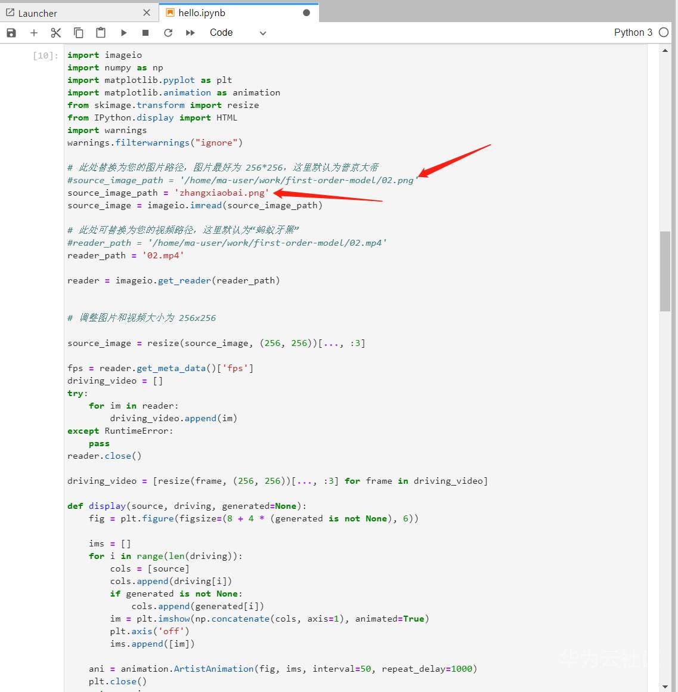The height and width of the screenshot is (692, 678).
Task: Click 'fps = reader.get_meta_data()['fps']' line
Action: point(160,368)
